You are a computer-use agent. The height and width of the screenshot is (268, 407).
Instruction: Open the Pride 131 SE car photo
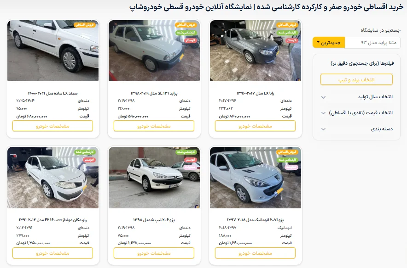pyautogui.click(x=154, y=50)
